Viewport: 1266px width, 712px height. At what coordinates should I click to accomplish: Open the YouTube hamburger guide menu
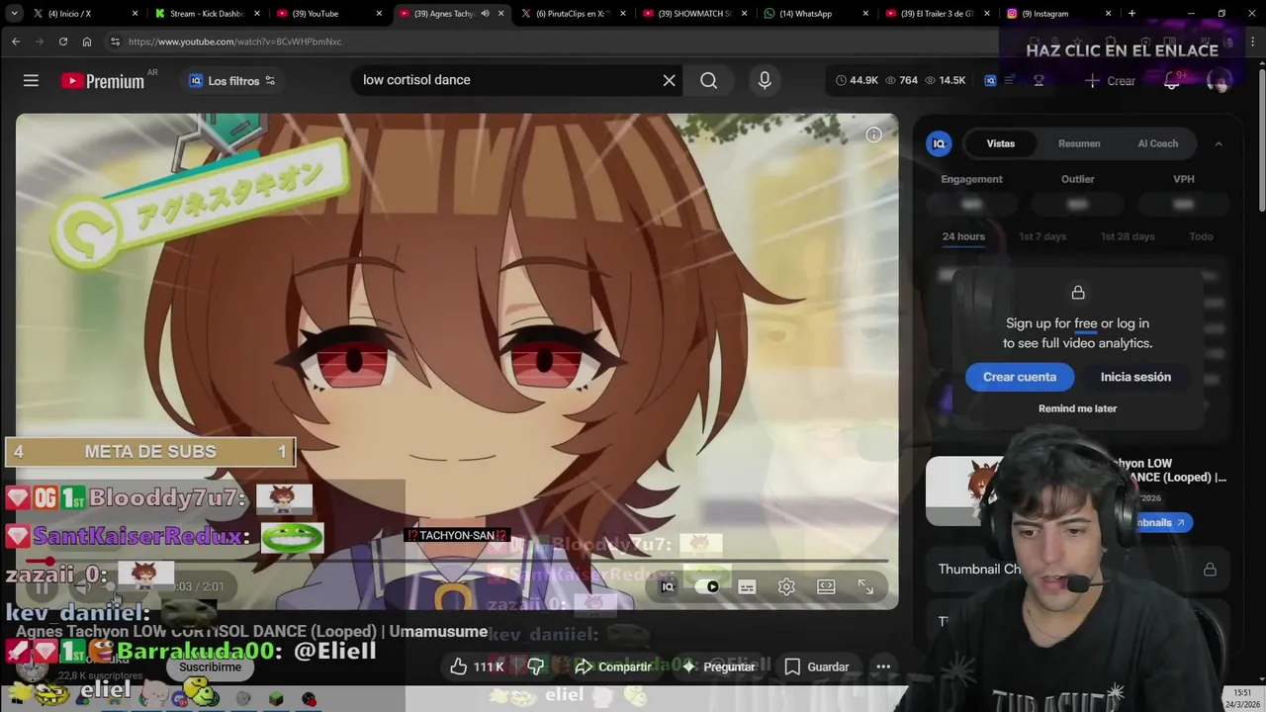[x=31, y=80]
